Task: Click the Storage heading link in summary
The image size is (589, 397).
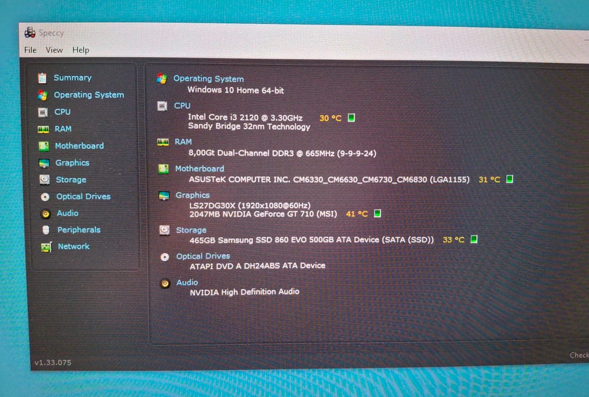Action: pyautogui.click(x=191, y=230)
